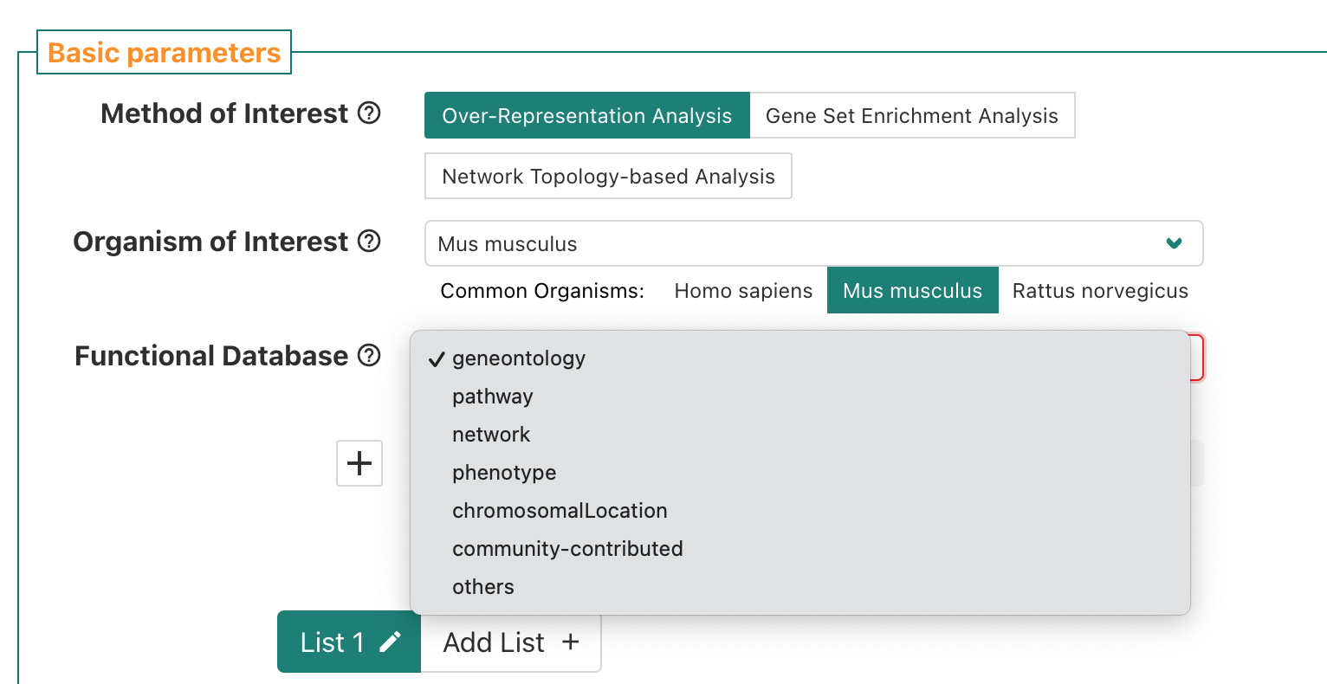Select Rattus norvegicus organism

[x=1099, y=290]
